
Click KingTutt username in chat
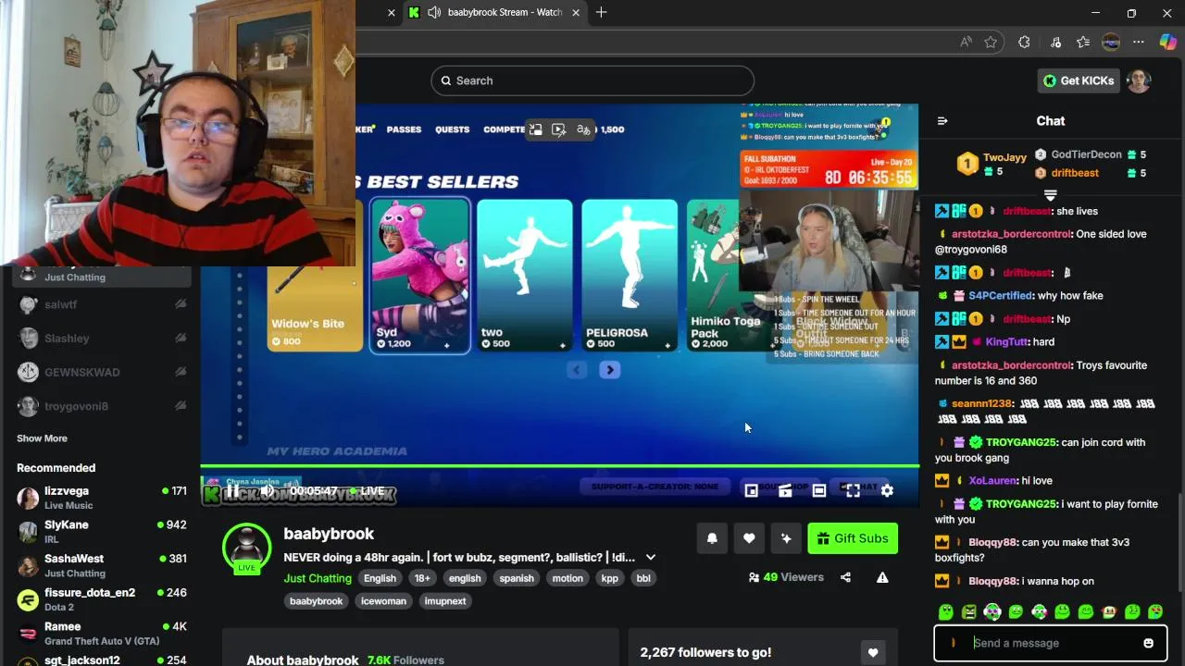coord(1007,342)
